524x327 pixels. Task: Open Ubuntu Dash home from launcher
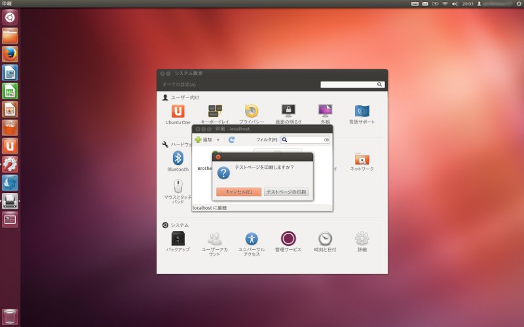pyautogui.click(x=10, y=18)
